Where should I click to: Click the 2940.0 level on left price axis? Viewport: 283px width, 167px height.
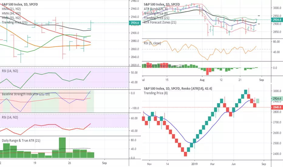pos(135,17)
